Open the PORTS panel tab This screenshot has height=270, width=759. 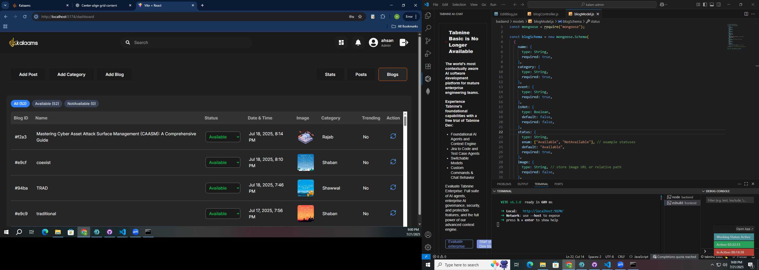click(x=558, y=184)
